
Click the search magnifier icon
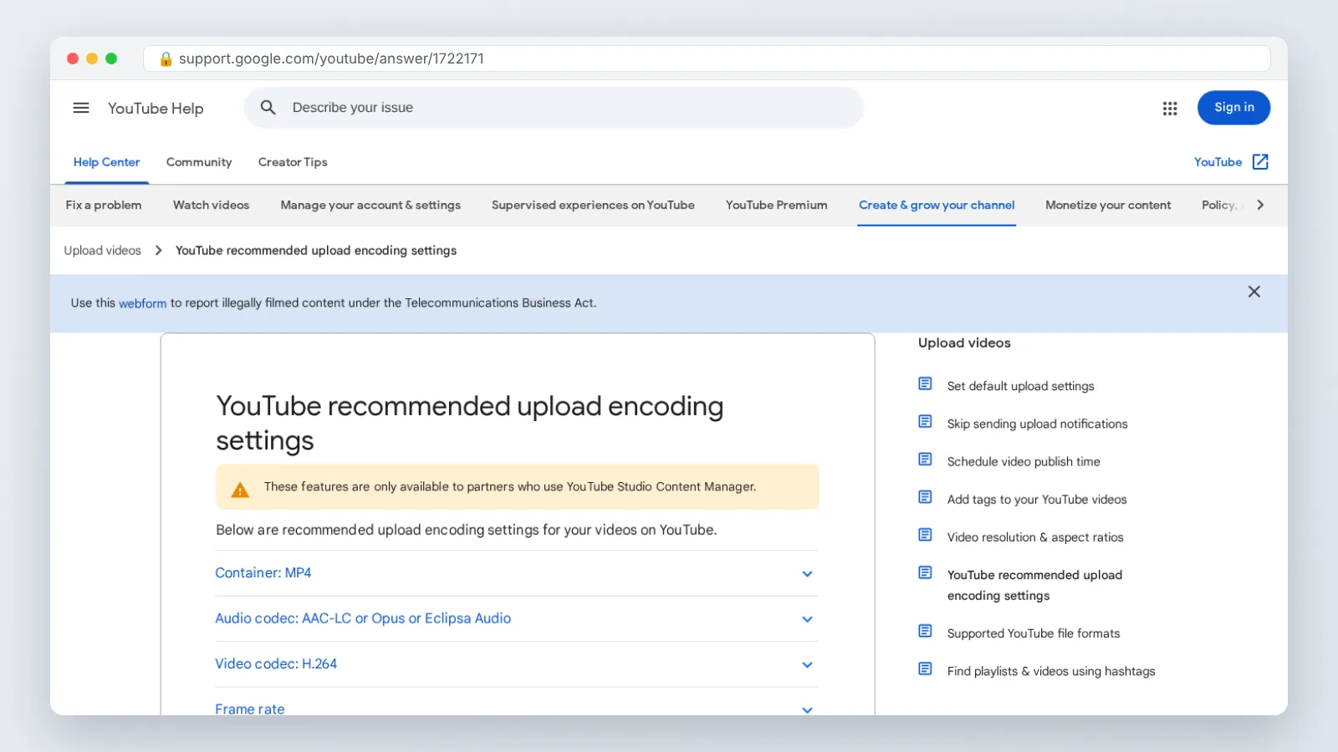pos(268,108)
